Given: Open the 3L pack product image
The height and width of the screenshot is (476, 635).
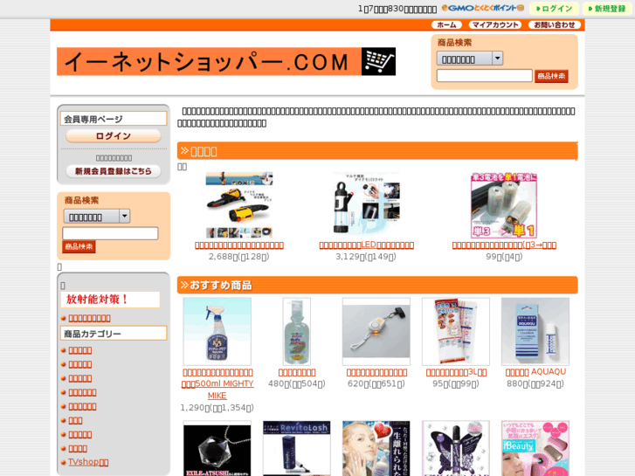Looking at the screenshot, I should [x=456, y=332].
